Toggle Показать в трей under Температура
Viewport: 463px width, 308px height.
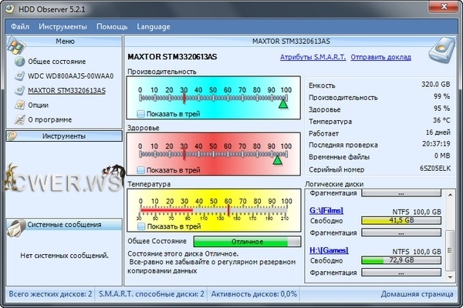pyautogui.click(x=140, y=226)
